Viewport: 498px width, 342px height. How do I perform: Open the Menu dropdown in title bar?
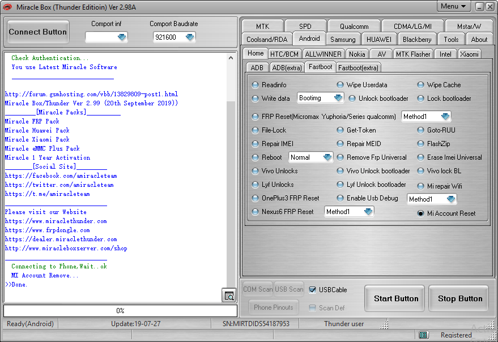(453, 6)
